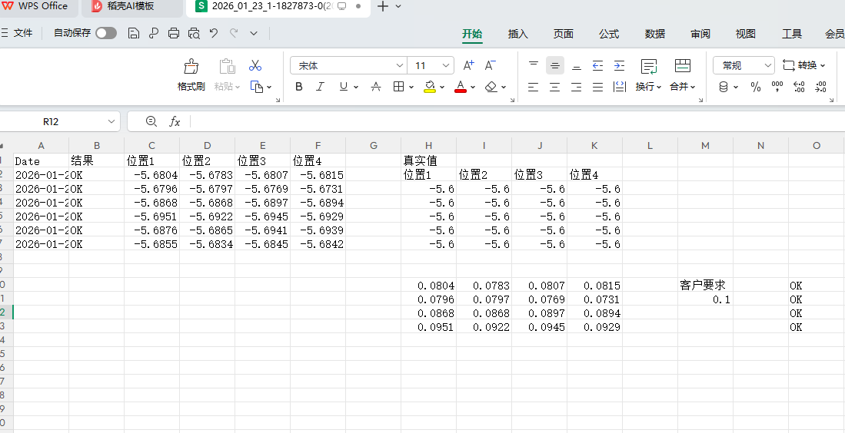Open the underline style dropdown arrow
The height and width of the screenshot is (433, 845).
pyautogui.click(x=356, y=87)
